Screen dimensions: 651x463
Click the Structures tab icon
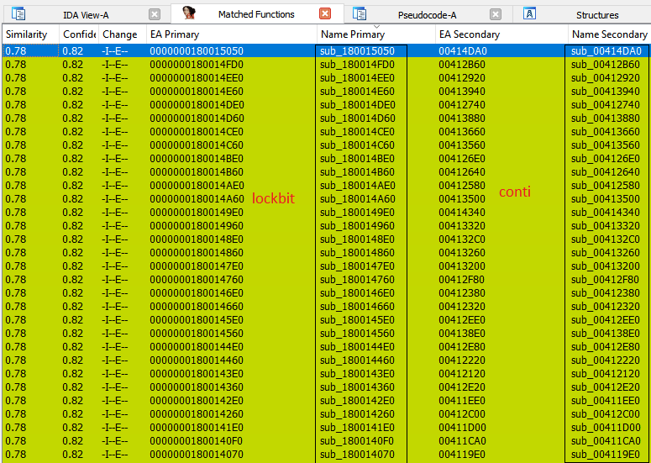click(x=529, y=13)
